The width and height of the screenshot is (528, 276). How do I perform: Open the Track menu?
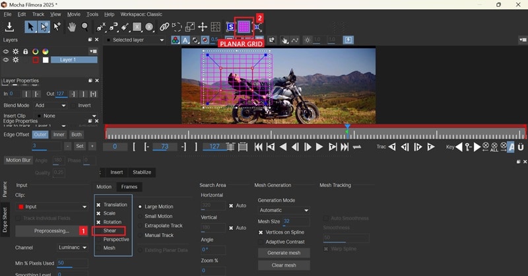[38, 14]
